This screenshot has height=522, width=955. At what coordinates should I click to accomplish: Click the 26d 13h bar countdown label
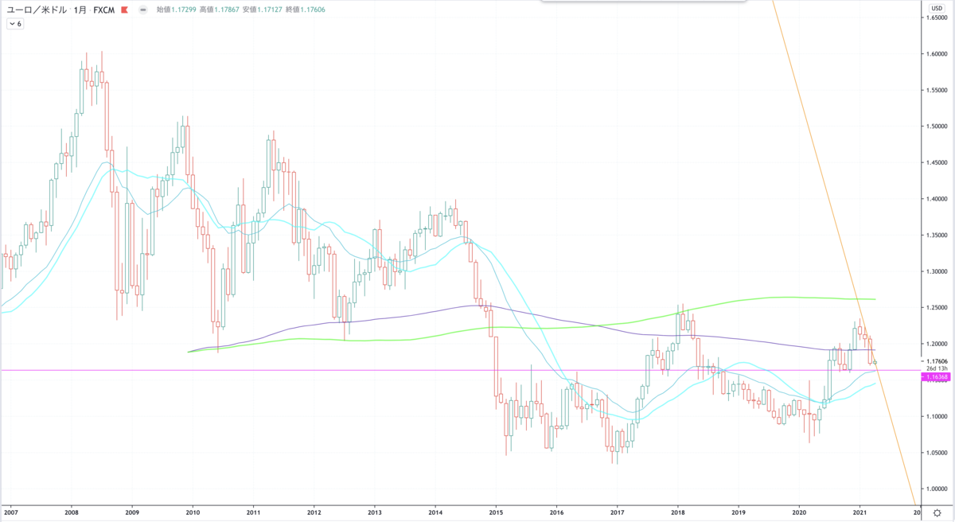click(x=936, y=368)
